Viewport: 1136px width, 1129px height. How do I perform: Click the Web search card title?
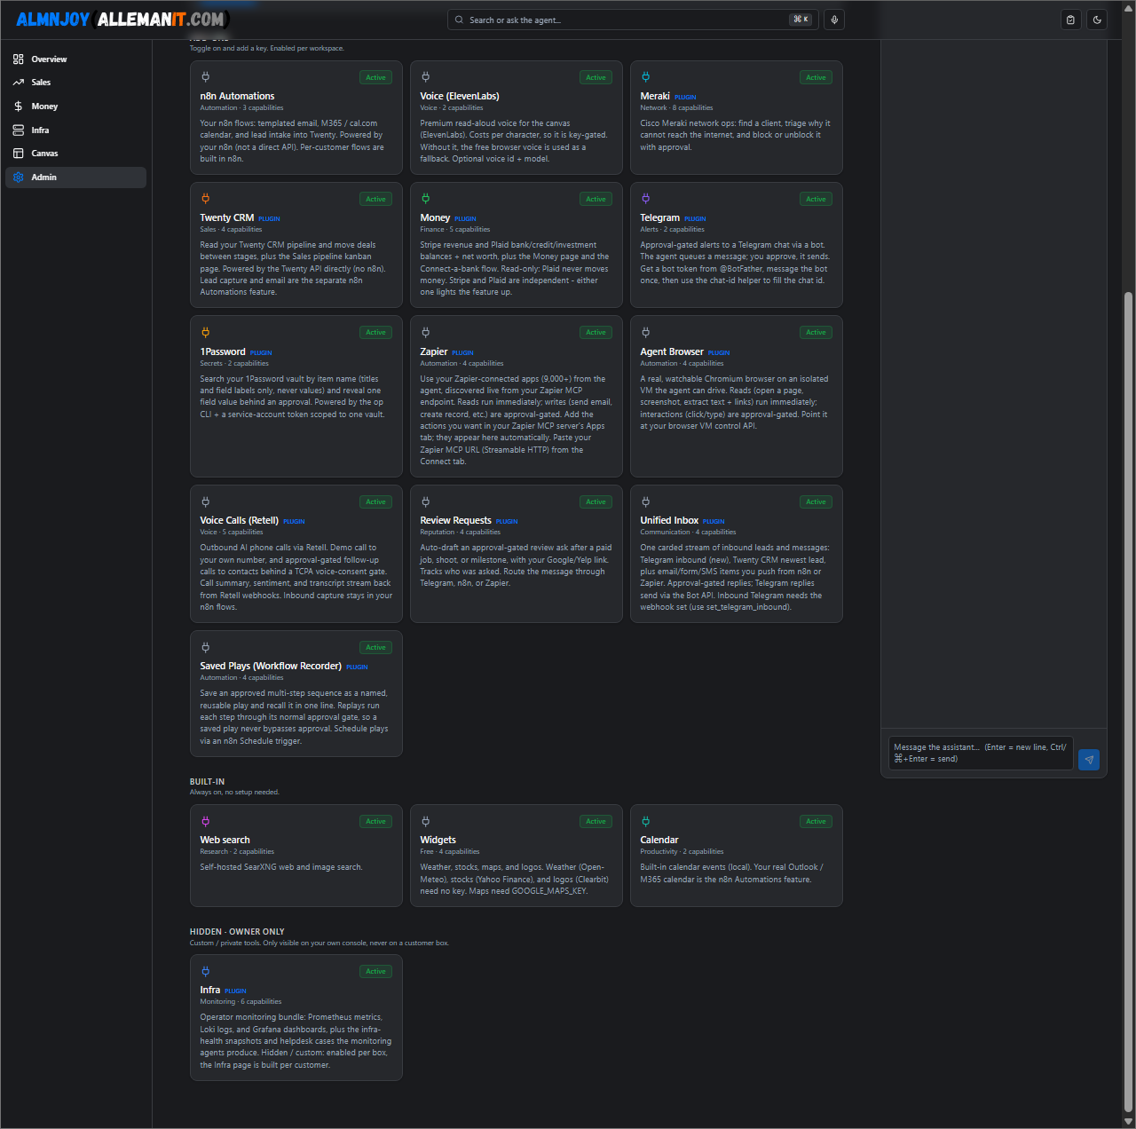click(x=225, y=840)
